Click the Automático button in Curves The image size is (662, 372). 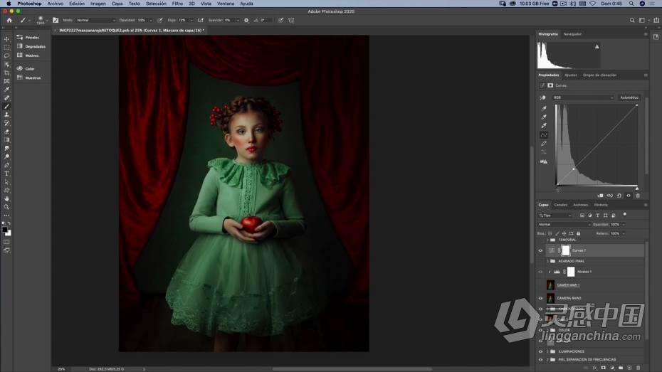(x=629, y=97)
